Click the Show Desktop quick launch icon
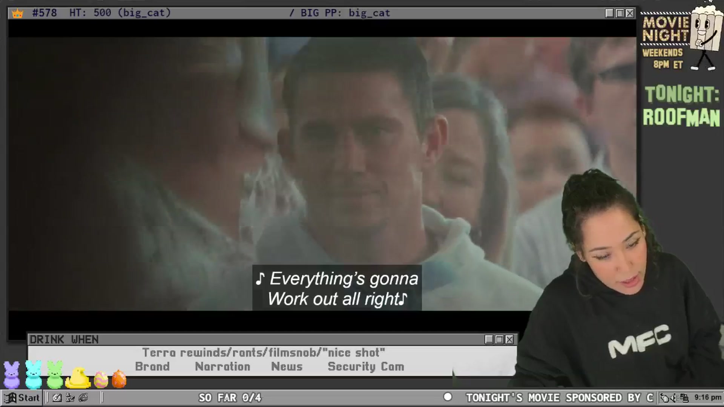 (57, 398)
